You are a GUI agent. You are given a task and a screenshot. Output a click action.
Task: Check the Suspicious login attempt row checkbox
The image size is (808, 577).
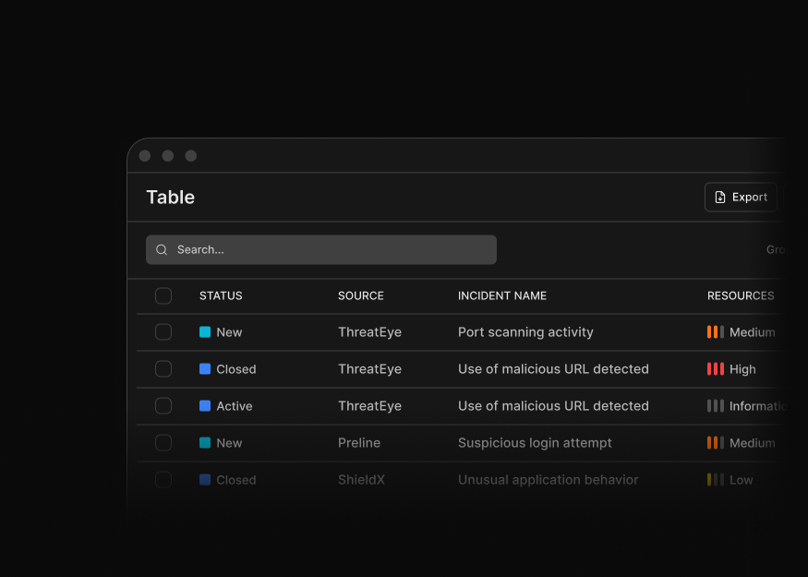(x=163, y=443)
